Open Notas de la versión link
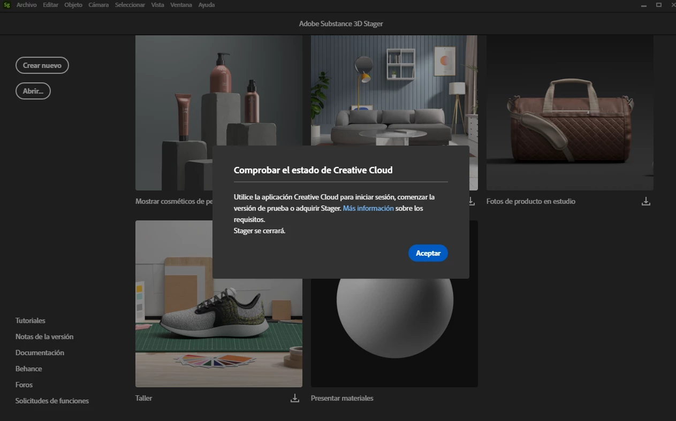Screen dimensions: 676x421 [44, 336]
